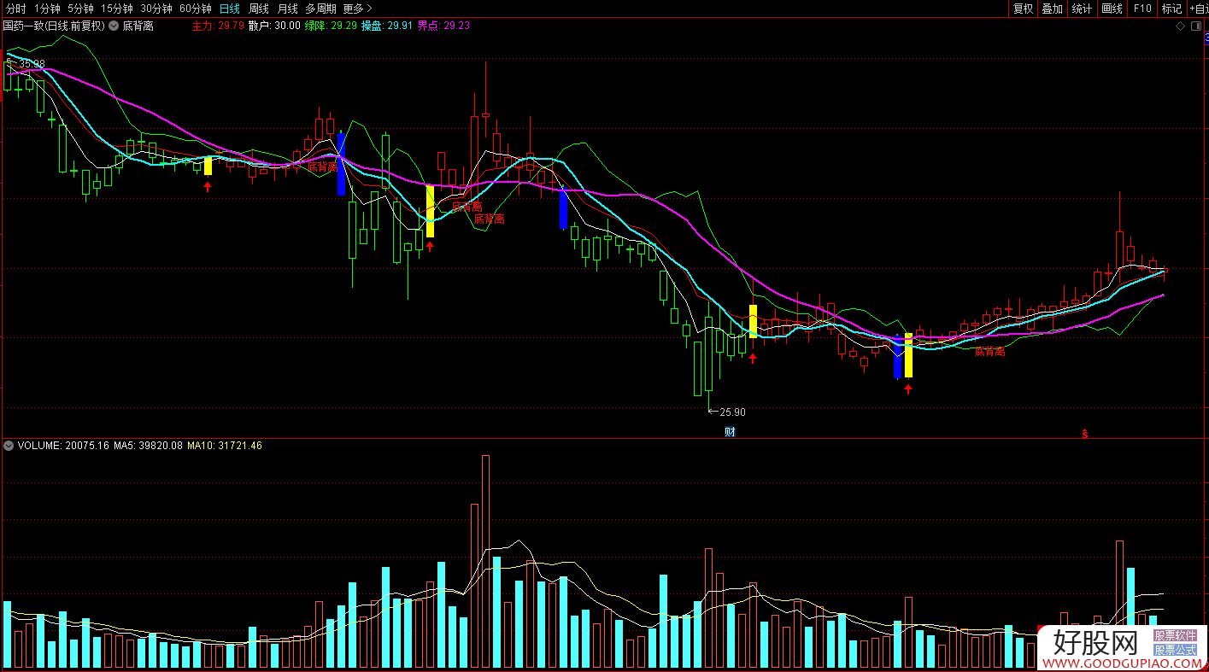1209x672 pixels.
Task: Click the 标记 mark button
Action: 1171,9
